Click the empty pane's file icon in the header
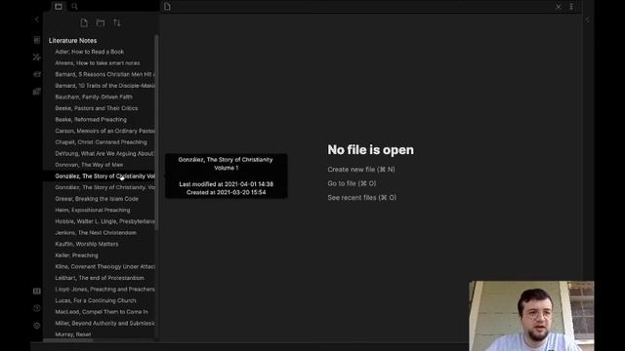The width and height of the screenshot is (625, 351). point(167,7)
